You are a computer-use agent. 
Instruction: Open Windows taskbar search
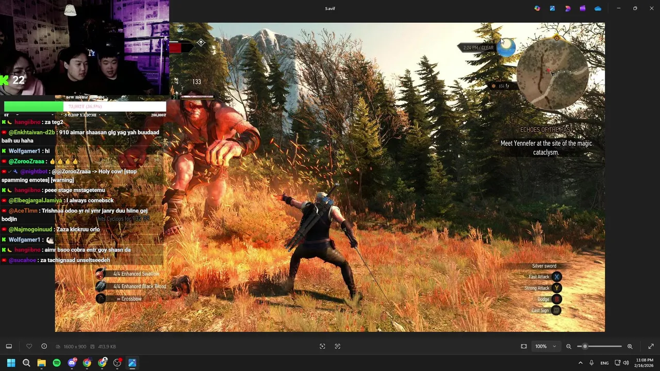tap(26, 363)
